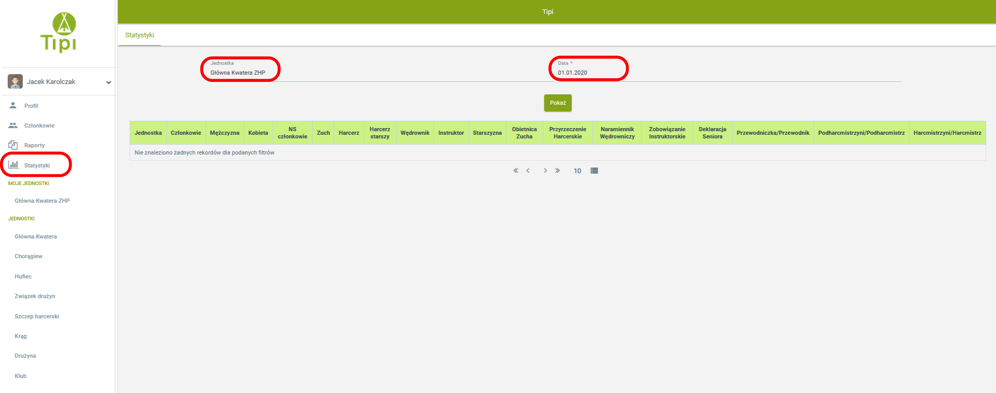The image size is (996, 393).
Task: Advance to the next table page
Action: coord(545,171)
